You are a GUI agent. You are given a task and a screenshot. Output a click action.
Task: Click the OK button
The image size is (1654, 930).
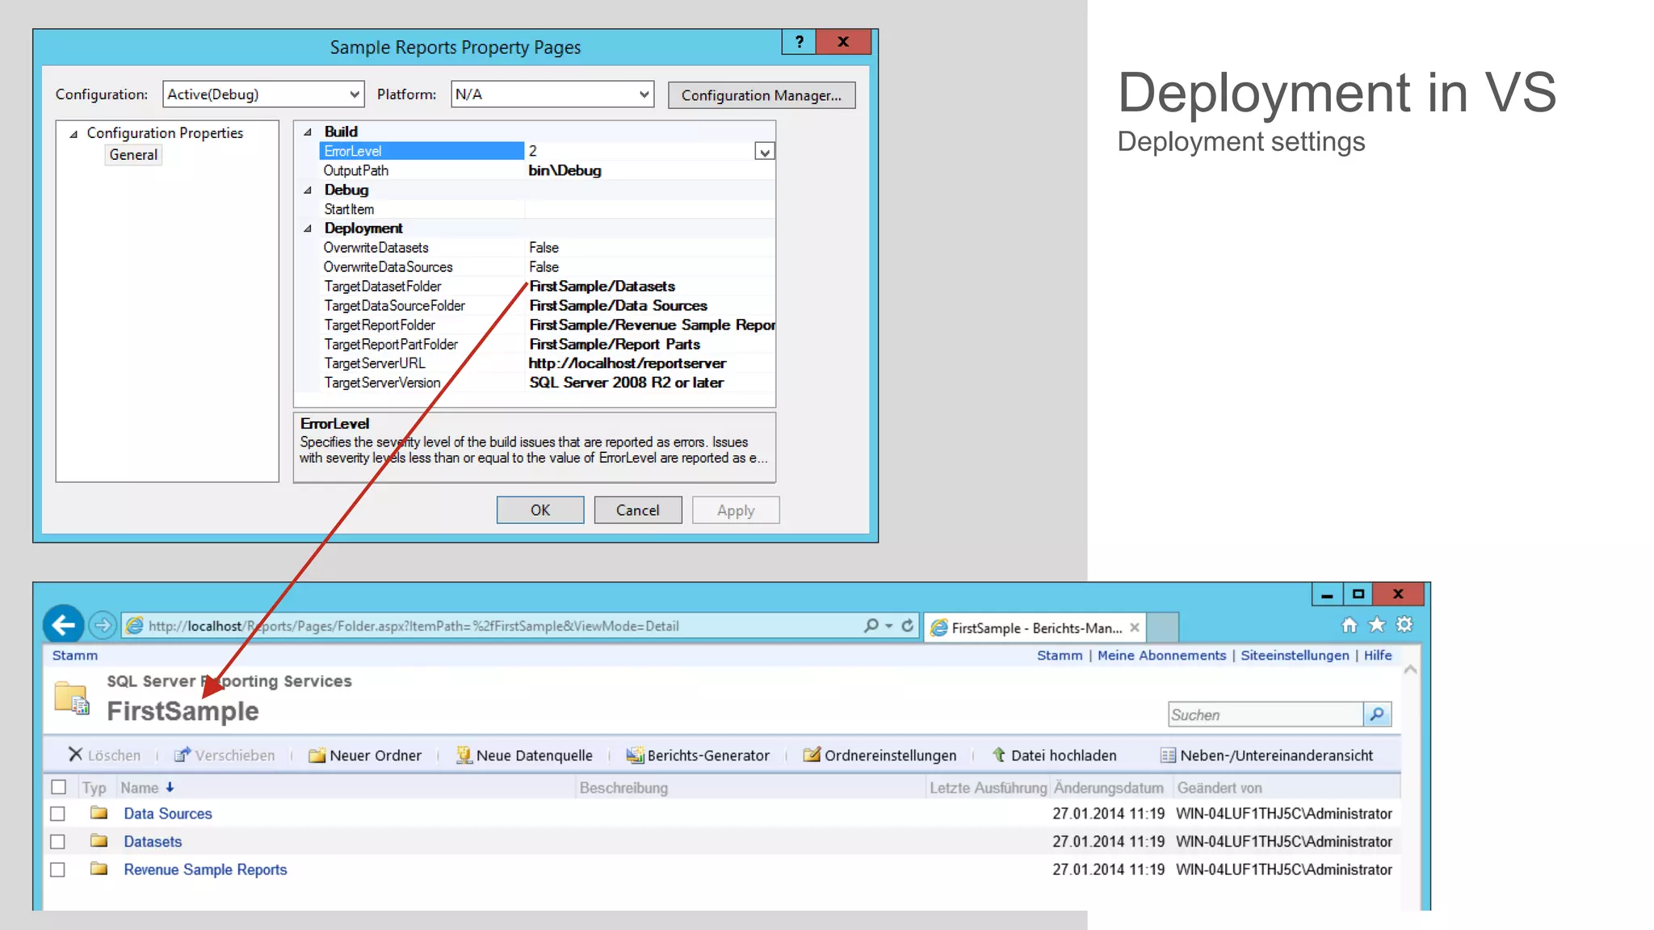[540, 510]
